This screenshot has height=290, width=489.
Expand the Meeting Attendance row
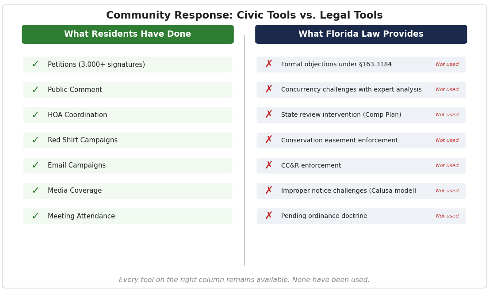[128, 216]
